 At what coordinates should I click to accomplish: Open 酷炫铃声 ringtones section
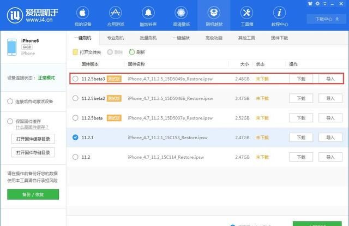(148, 17)
